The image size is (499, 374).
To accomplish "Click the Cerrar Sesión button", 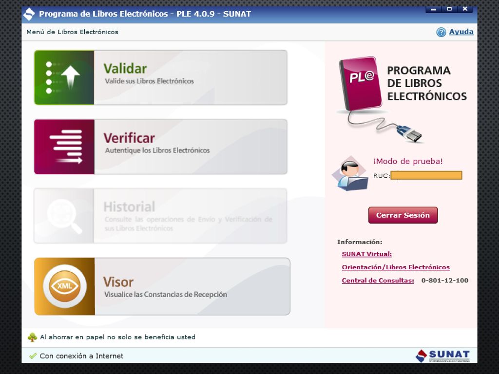I will pos(403,215).
